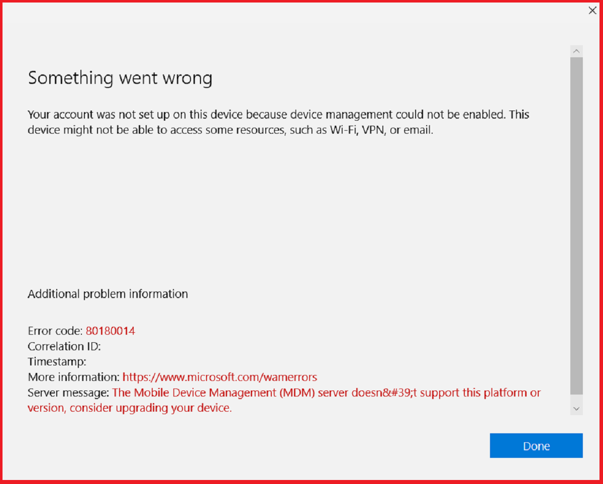Viewport: 603px width, 484px height.
Task: Click 'consider upgrading your device' text
Action: pos(150,408)
